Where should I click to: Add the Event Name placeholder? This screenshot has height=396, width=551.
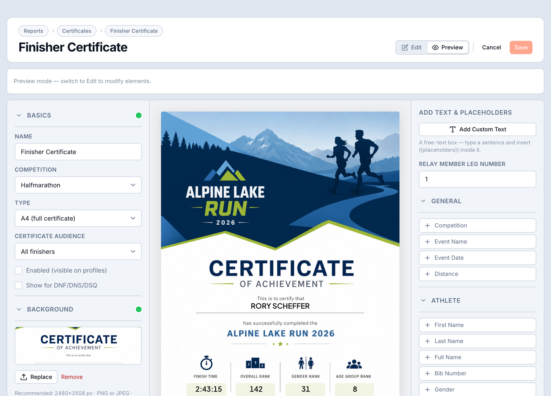(x=477, y=241)
